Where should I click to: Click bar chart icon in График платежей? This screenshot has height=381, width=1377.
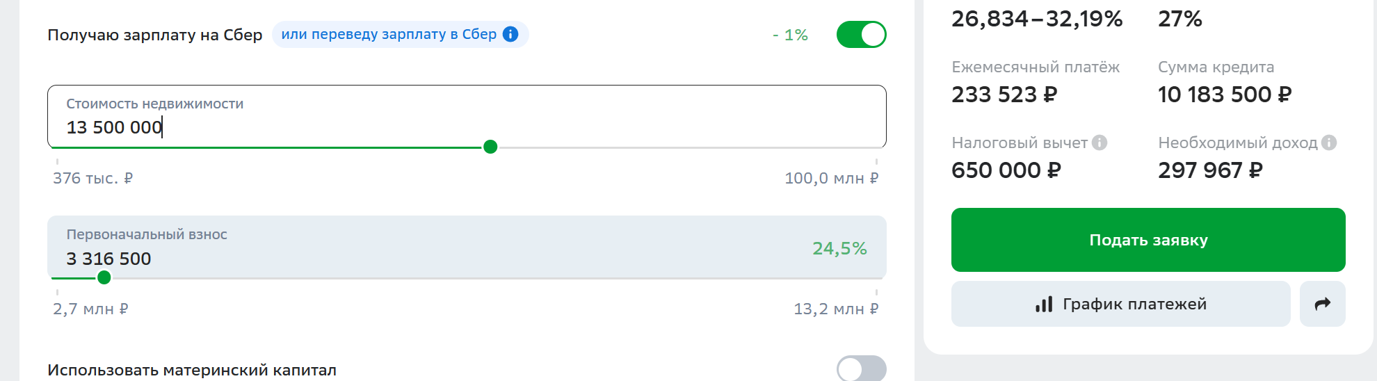point(1044,305)
